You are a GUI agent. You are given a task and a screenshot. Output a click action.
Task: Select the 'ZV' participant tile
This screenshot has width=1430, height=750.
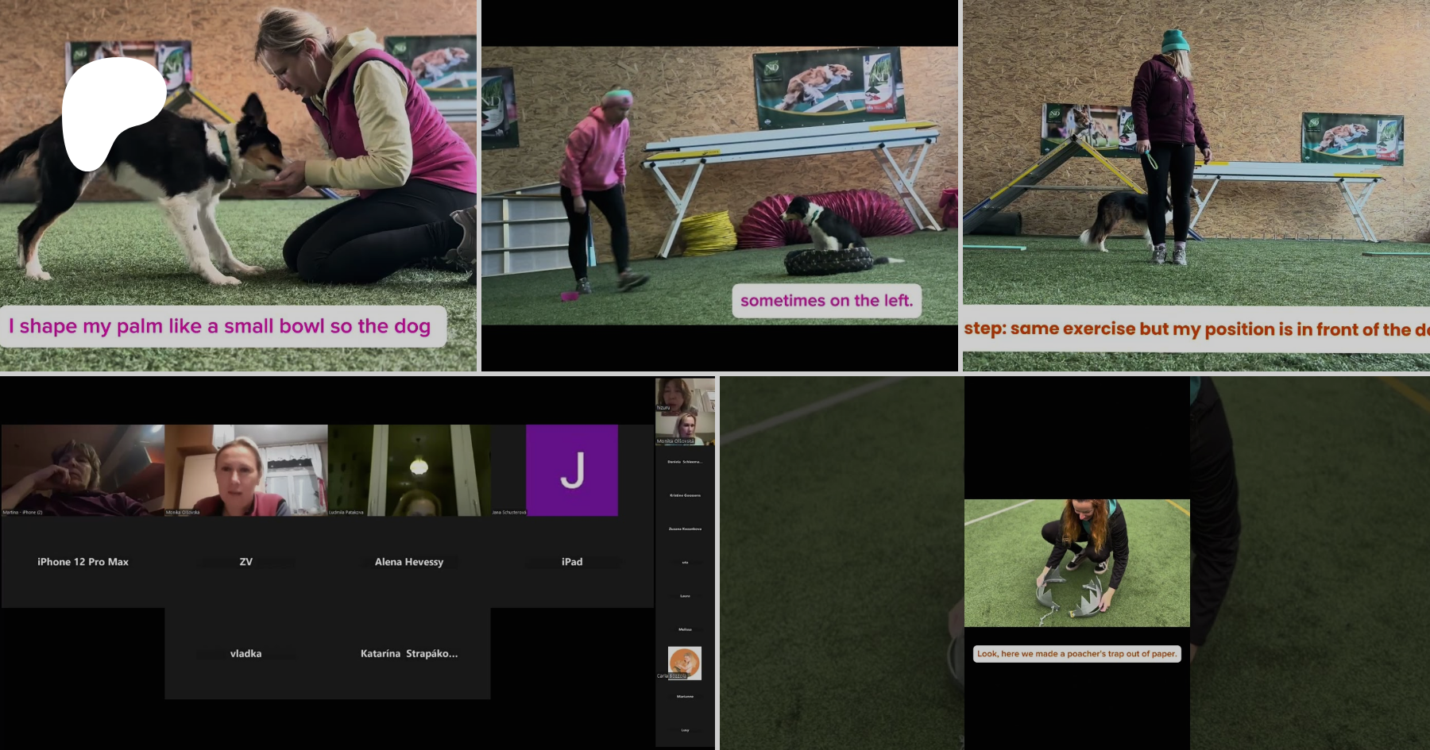pyautogui.click(x=246, y=562)
